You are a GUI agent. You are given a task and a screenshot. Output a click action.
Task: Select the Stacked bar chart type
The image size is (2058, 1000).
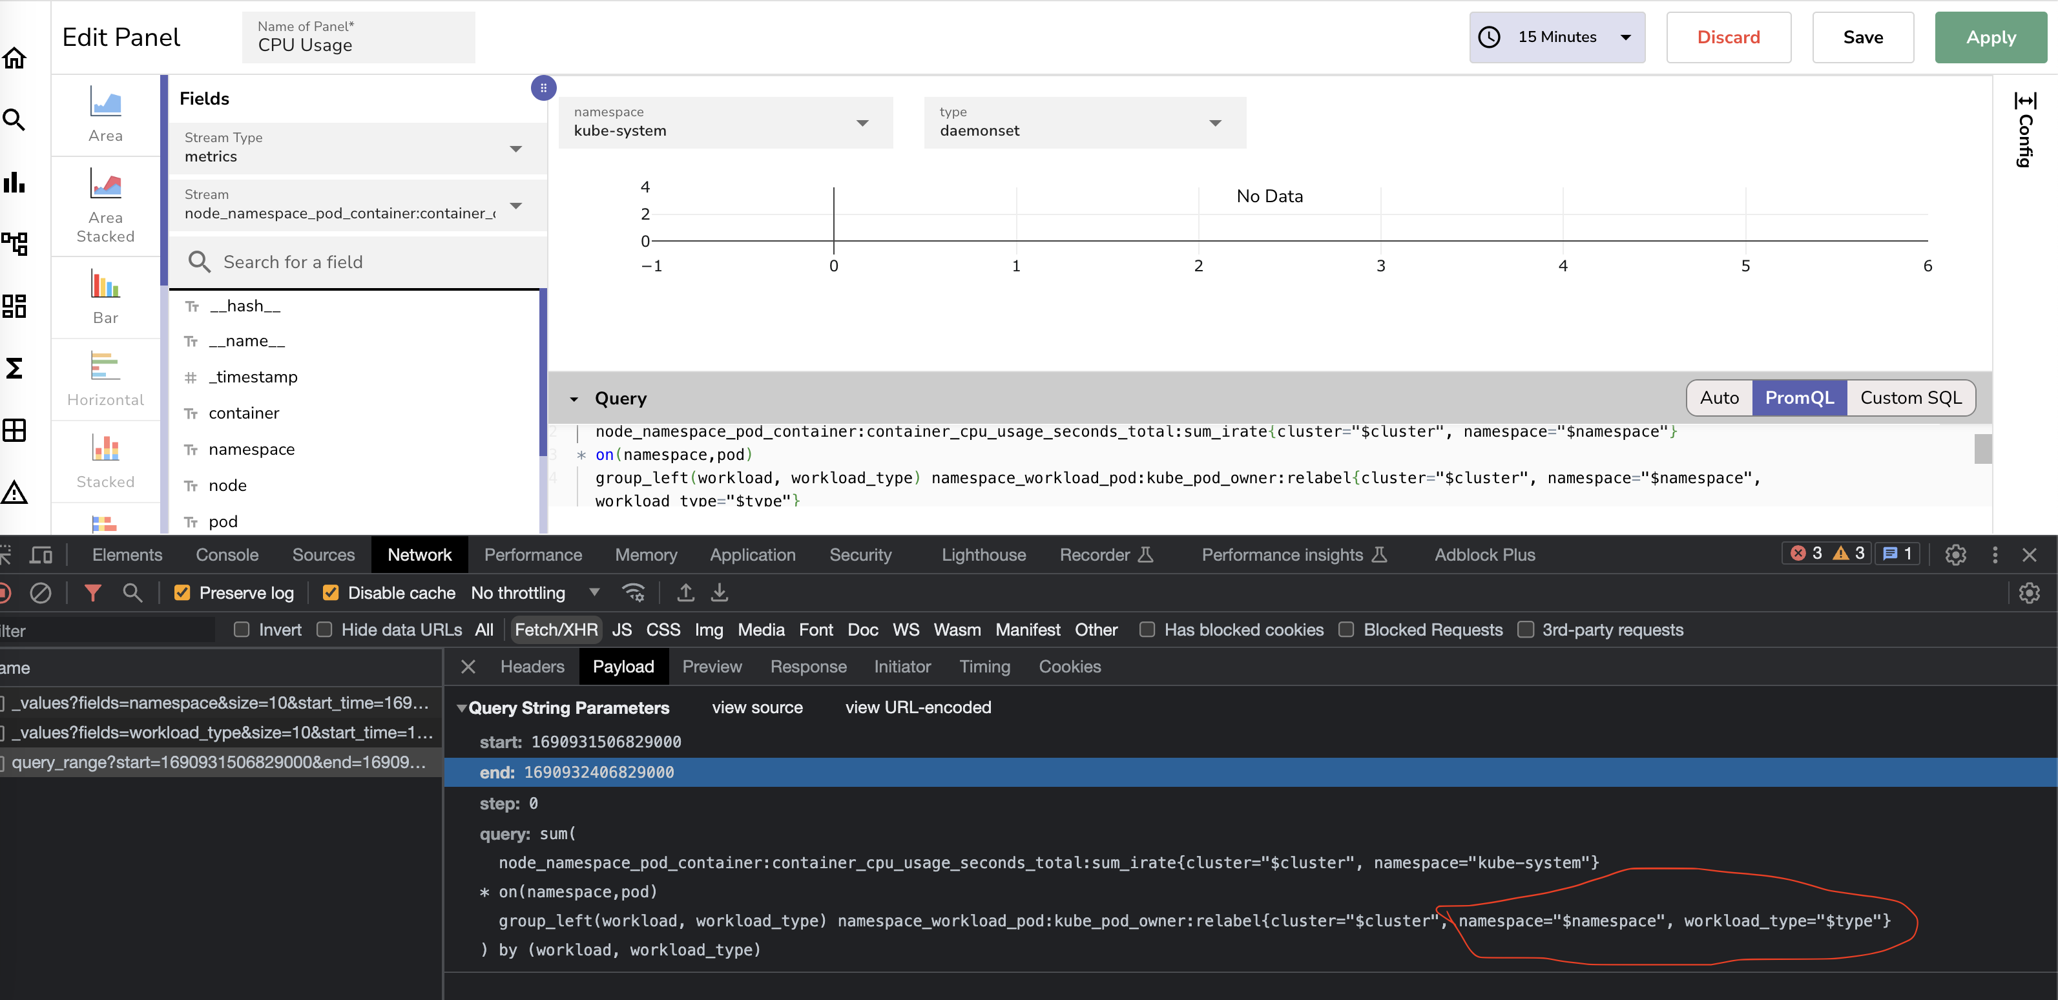tap(105, 462)
